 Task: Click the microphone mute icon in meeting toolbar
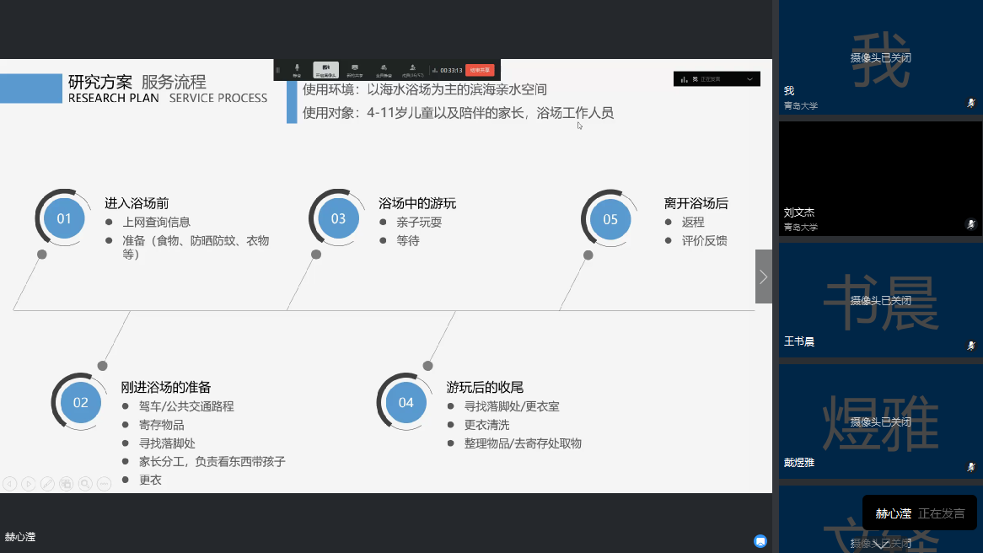[297, 70]
